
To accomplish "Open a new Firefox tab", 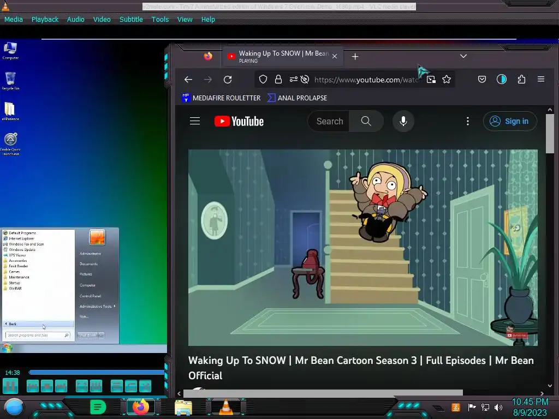I will click(355, 57).
